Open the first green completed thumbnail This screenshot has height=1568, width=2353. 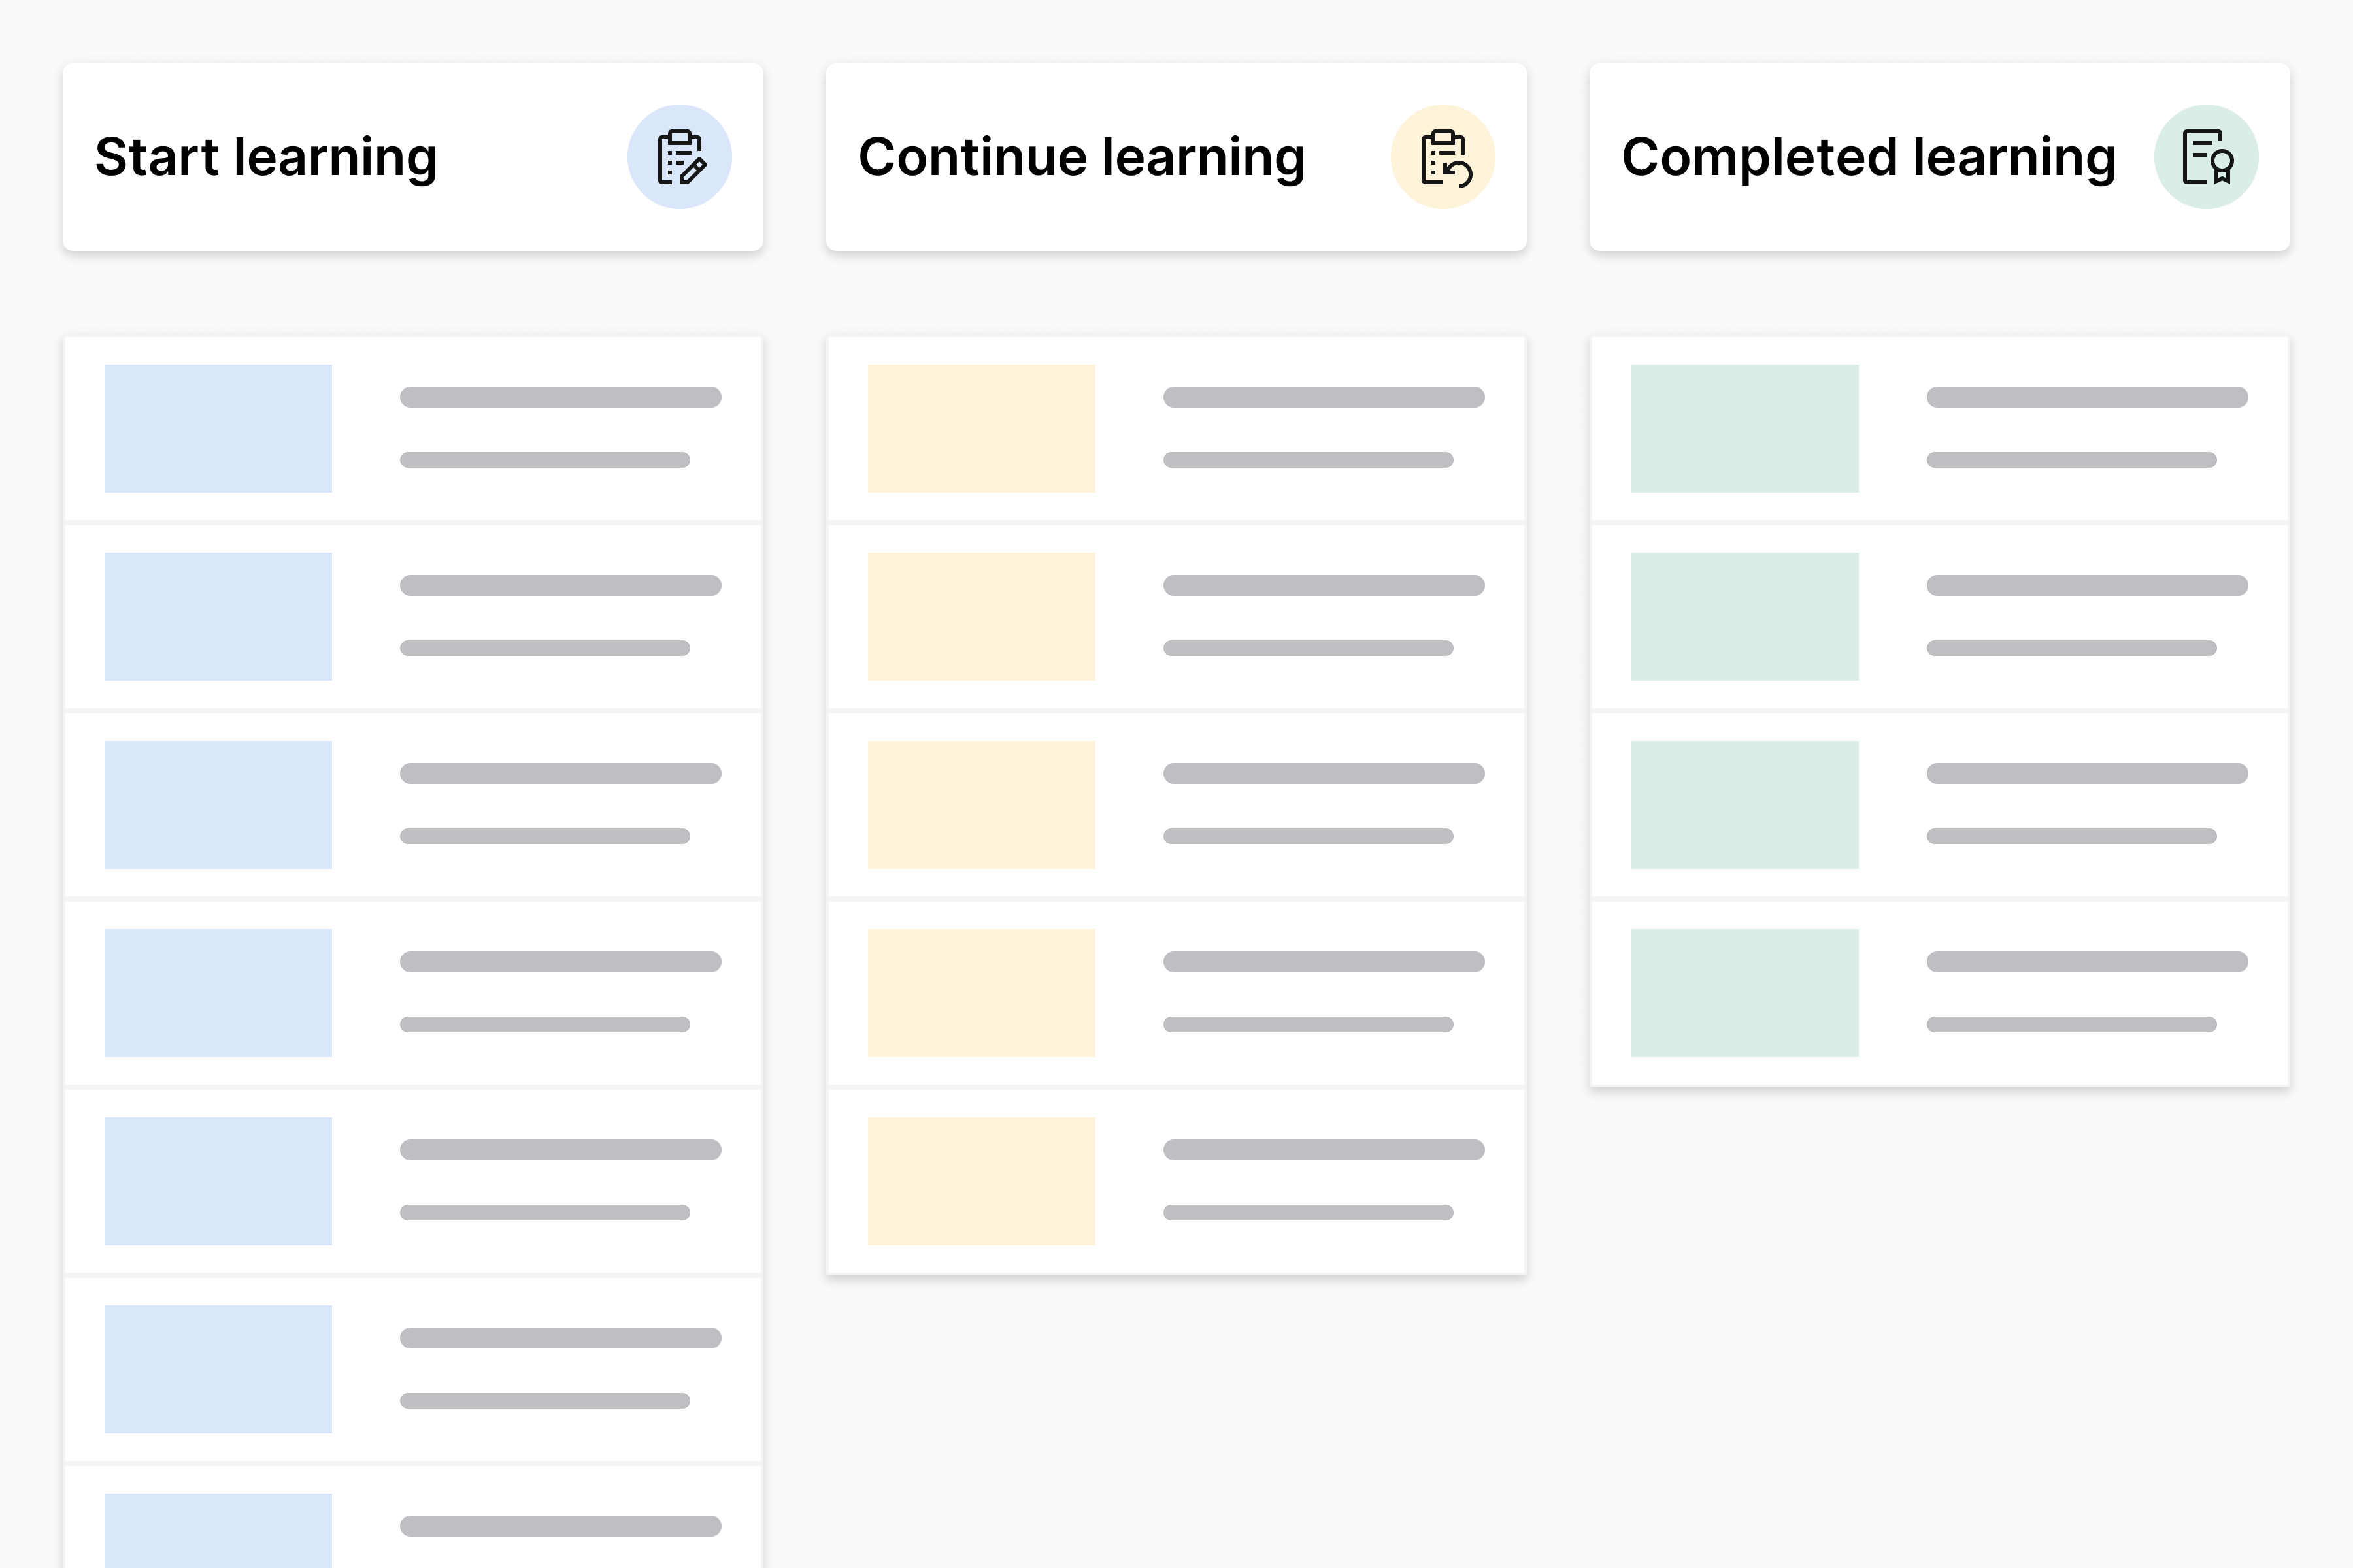pyautogui.click(x=1744, y=428)
